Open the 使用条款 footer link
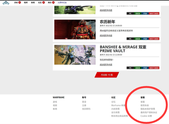This screenshot has height=124, width=169. (x=145, y=105)
